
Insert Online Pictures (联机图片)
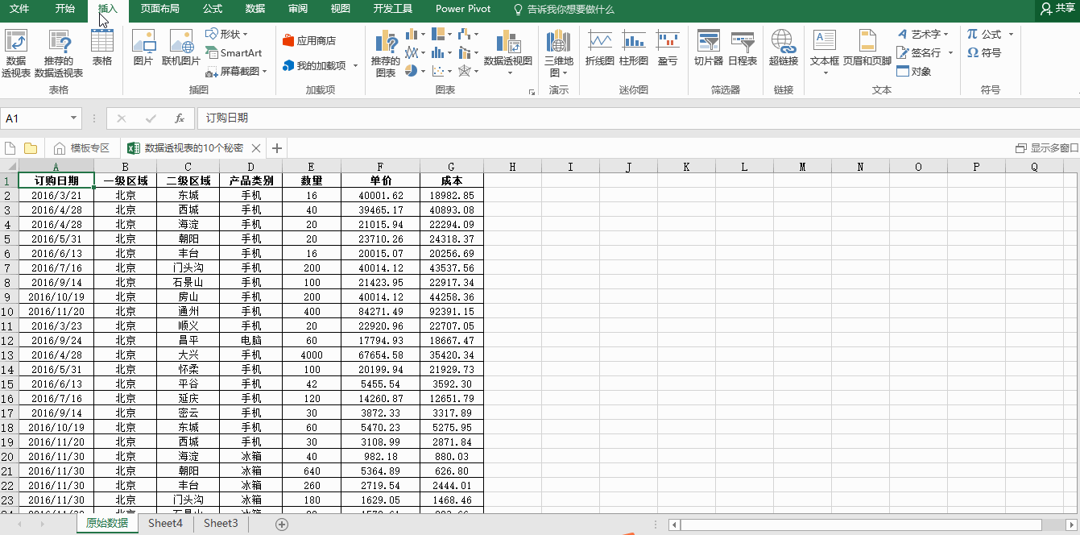(181, 48)
